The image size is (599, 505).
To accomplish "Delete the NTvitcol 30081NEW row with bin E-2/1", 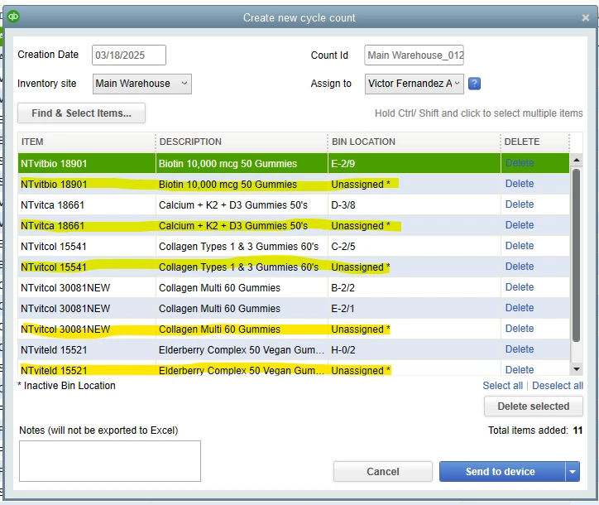I will (519, 308).
